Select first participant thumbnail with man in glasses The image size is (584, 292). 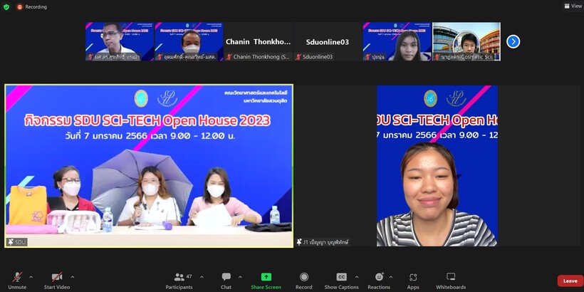(x=120, y=42)
